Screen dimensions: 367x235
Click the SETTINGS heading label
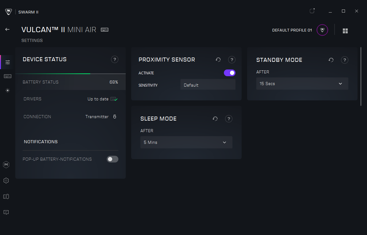(32, 40)
